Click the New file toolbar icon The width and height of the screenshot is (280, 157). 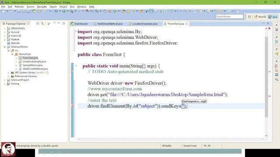point(3,11)
